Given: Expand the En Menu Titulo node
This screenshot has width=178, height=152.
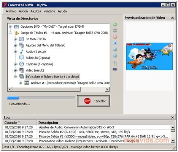Looking at the screenshot, I should tap(15, 39).
